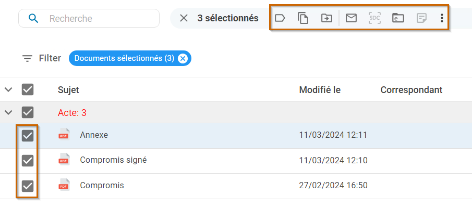Click the note icon in selection toolbar
The image size is (472, 208).
tap(421, 18)
